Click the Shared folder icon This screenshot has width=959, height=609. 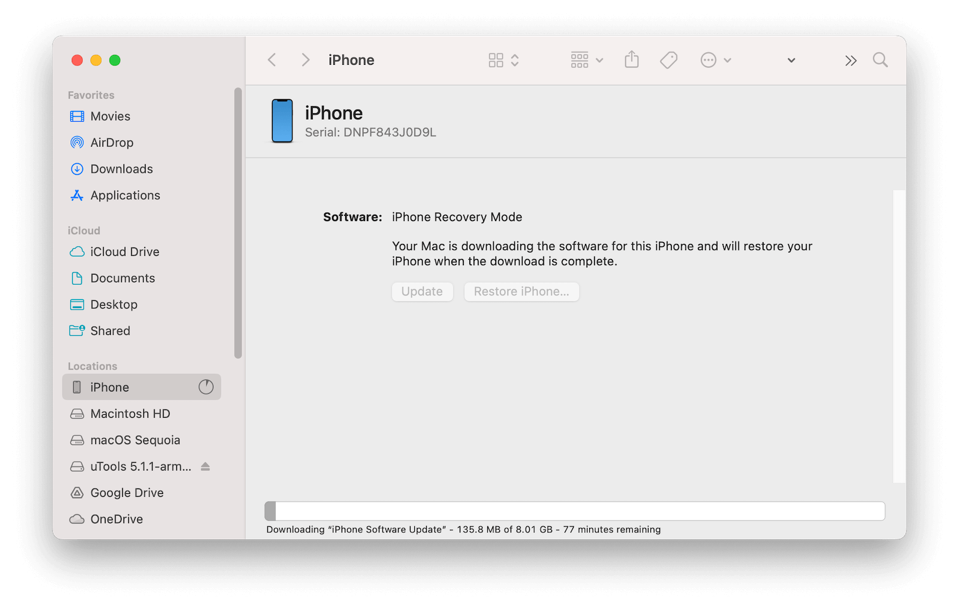(x=77, y=330)
